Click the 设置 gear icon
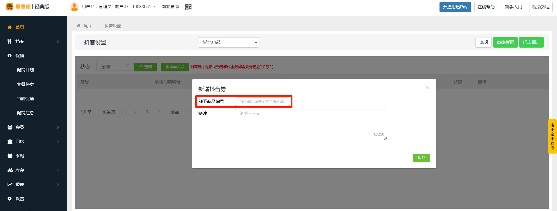The width and height of the screenshot is (557, 211). click(10, 199)
